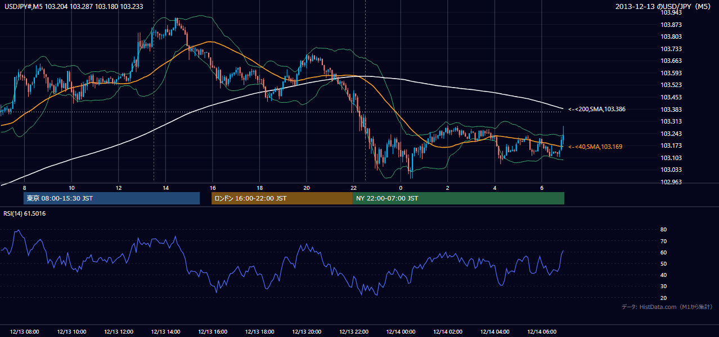Click the 12/13 14:00 time label

[165, 331]
